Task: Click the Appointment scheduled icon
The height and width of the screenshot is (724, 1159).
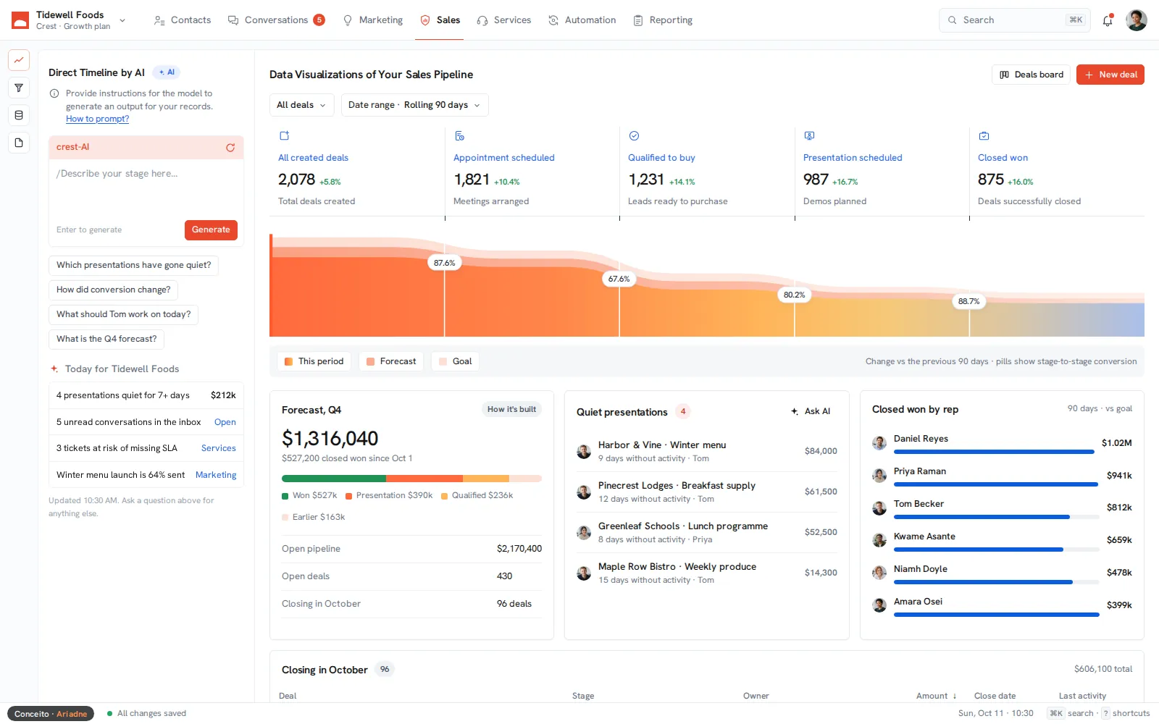Action: (x=459, y=135)
